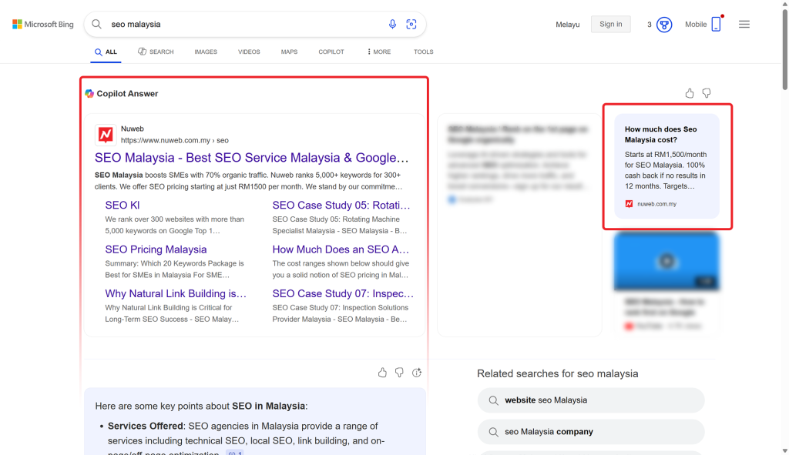Open SEO Case Study 05 sublink
789x455 pixels.
coord(341,205)
